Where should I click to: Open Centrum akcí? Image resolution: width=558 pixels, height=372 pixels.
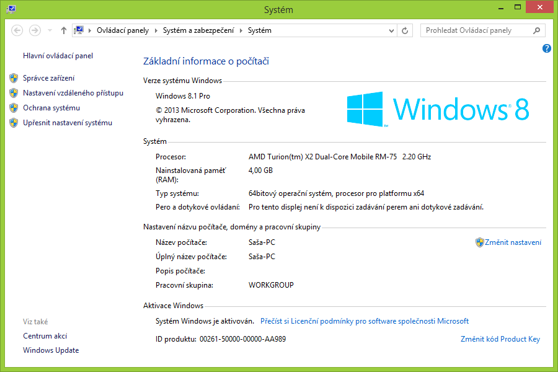point(45,336)
